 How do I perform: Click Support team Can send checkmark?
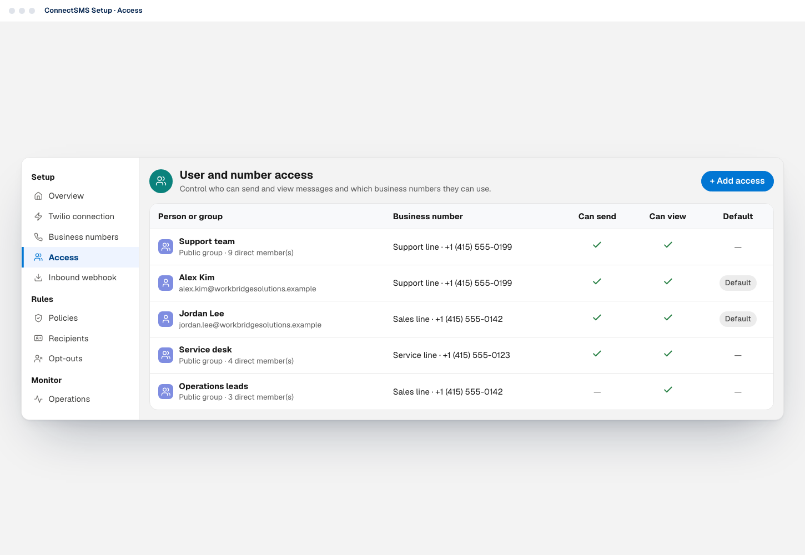click(x=597, y=245)
